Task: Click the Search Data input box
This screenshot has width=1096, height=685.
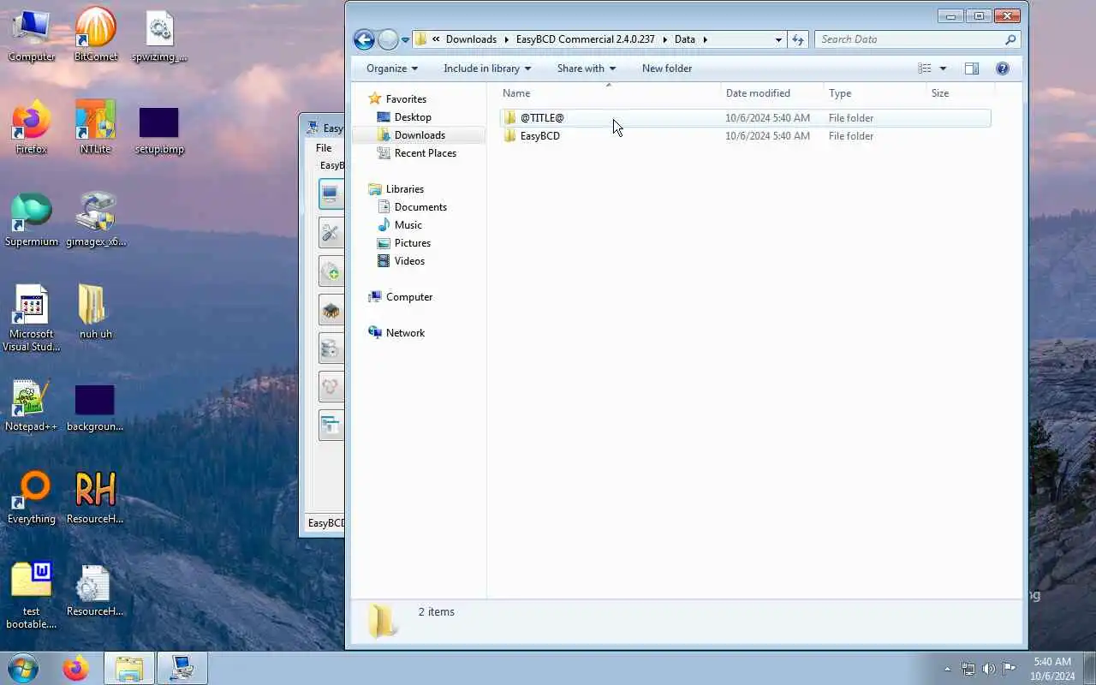Action: tap(909, 39)
